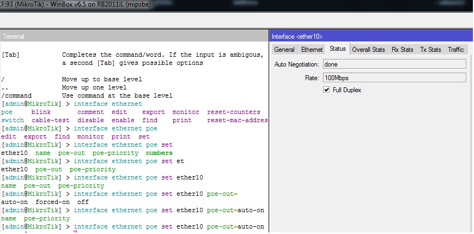Click 'Move up one level' text
Screen dimensions: 474x234
(94, 87)
